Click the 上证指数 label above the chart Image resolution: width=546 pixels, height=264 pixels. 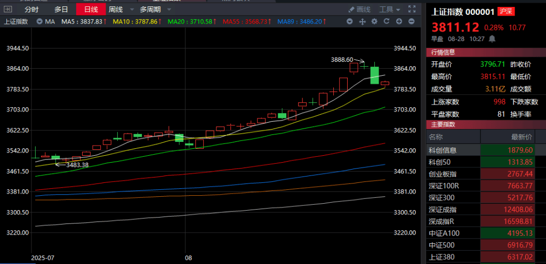tap(15, 21)
